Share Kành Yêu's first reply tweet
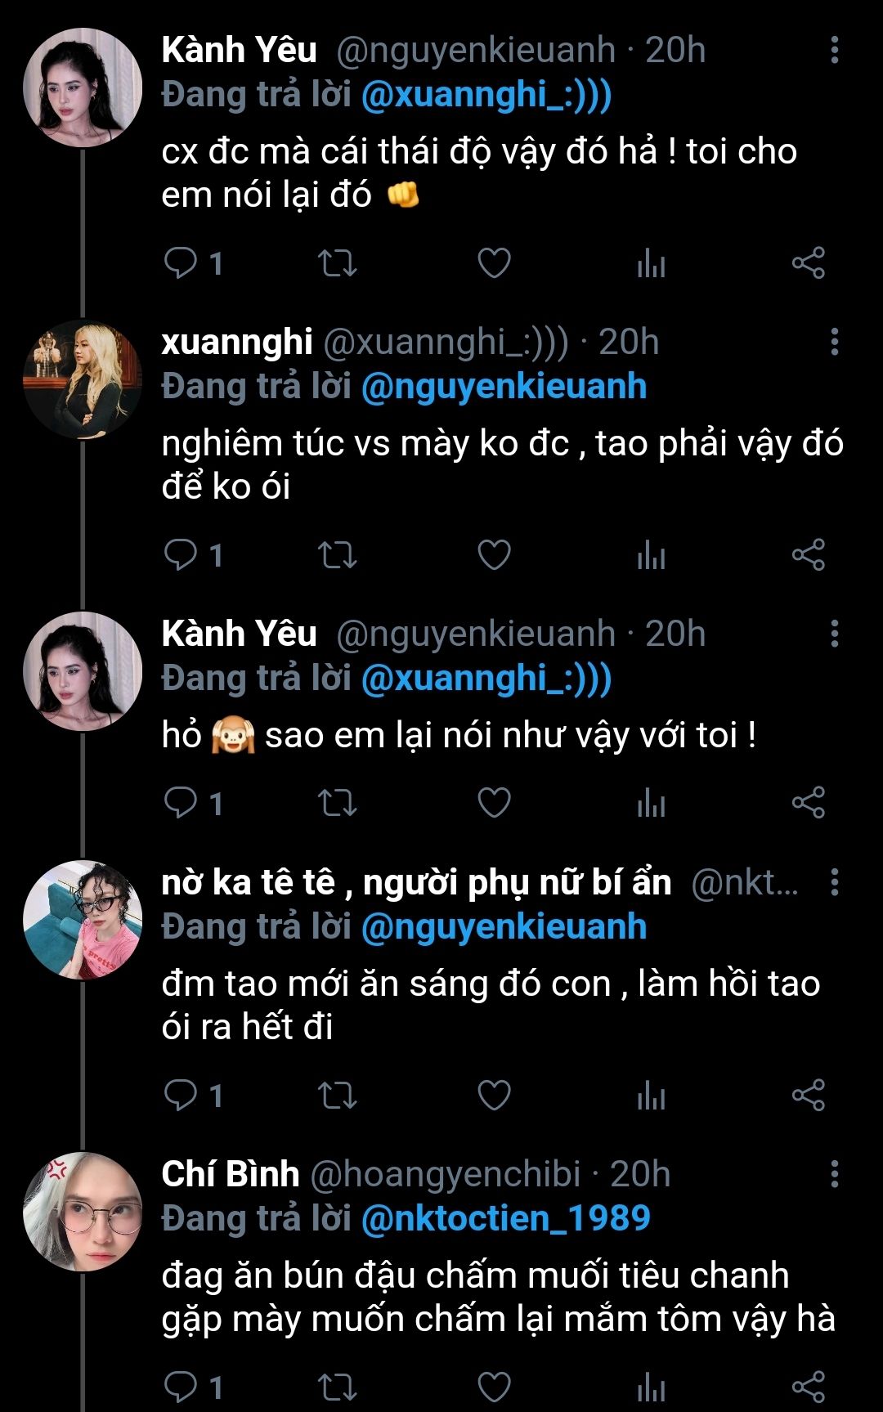The height and width of the screenshot is (1412, 883). [808, 263]
